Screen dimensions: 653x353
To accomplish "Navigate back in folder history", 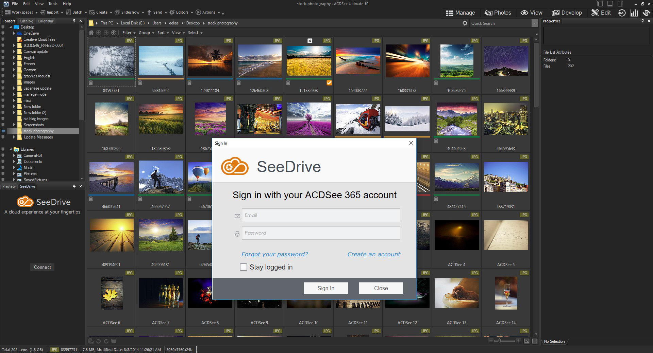I will (99, 33).
